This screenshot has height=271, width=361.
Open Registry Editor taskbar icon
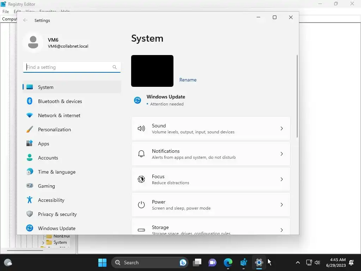244,263
